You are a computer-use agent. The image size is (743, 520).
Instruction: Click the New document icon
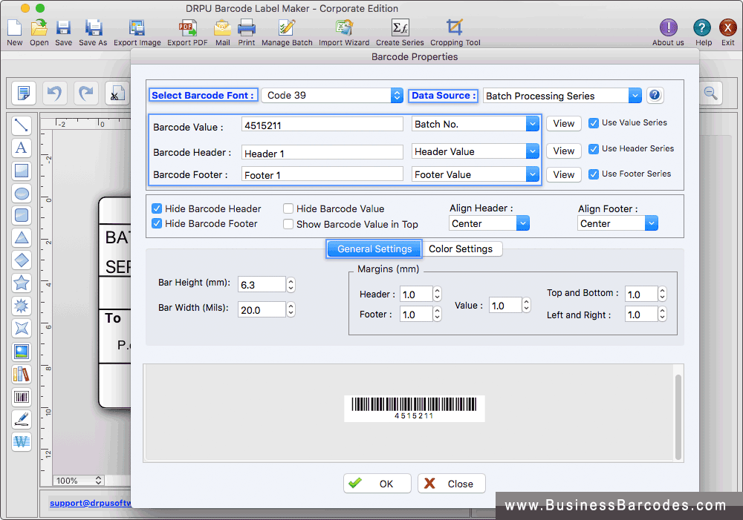pyautogui.click(x=15, y=28)
